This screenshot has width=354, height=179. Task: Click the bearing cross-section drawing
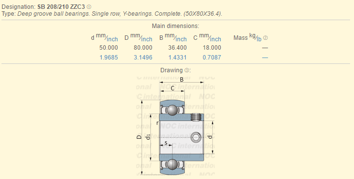(176, 126)
